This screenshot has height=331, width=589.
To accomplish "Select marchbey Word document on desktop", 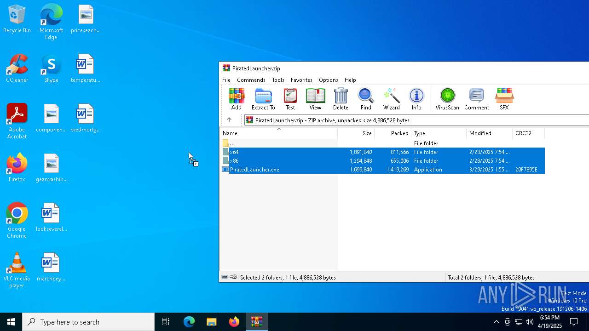I will pos(51,268).
